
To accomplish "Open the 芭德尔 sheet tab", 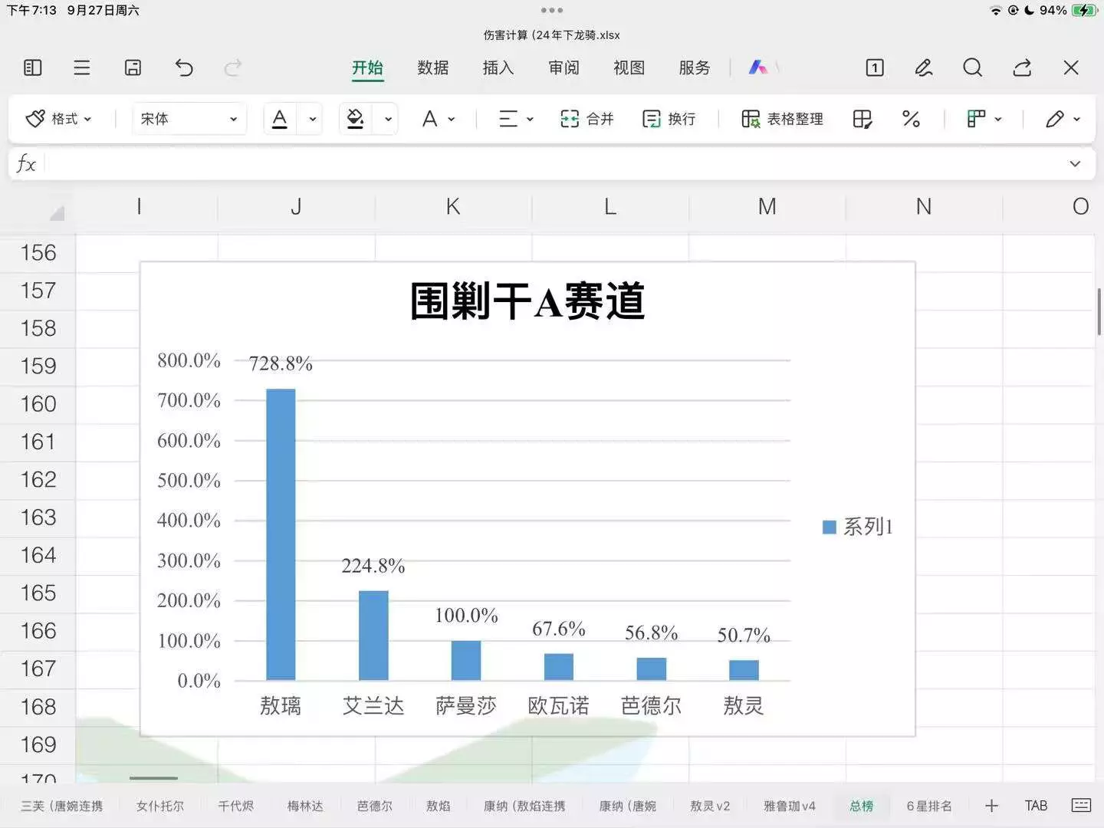I will 375,806.
